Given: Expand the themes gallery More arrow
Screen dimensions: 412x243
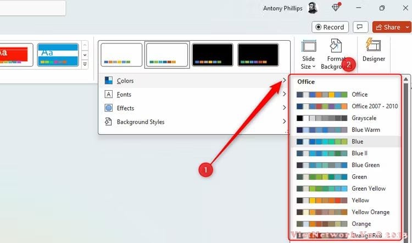Looking at the screenshot, I should [x=85, y=64].
